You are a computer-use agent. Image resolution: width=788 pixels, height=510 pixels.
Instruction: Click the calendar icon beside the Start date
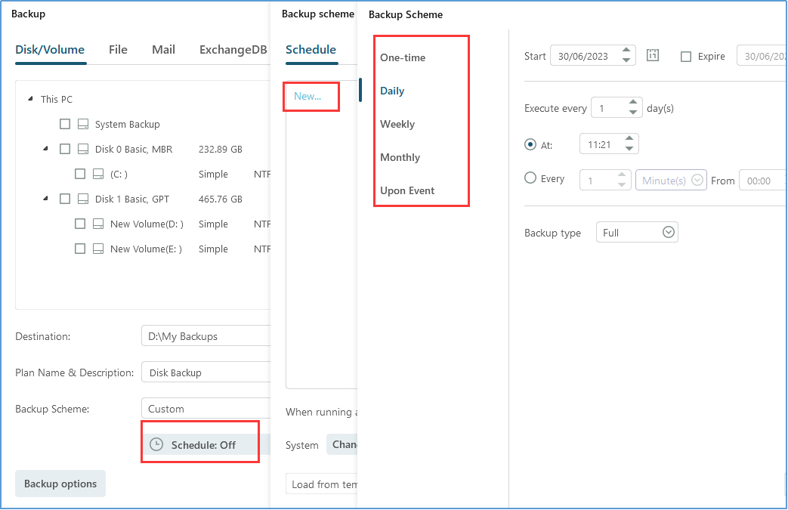pos(652,54)
